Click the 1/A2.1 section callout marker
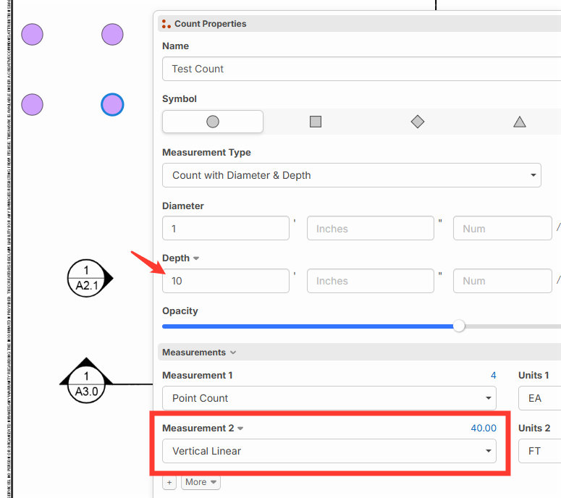This screenshot has height=498, width=561. 88,277
